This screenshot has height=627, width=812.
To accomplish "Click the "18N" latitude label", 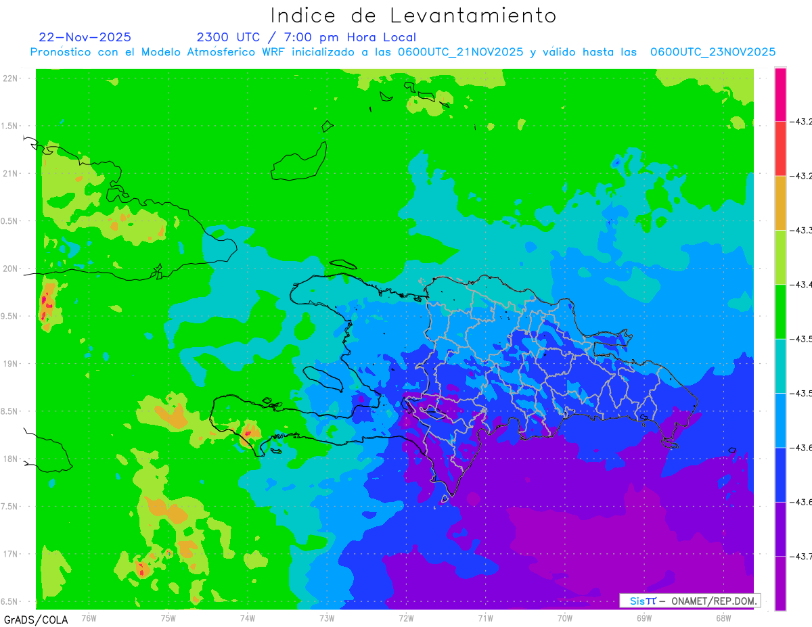I will coord(11,459).
